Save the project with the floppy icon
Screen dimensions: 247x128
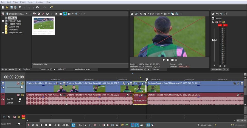[x=11, y=7]
